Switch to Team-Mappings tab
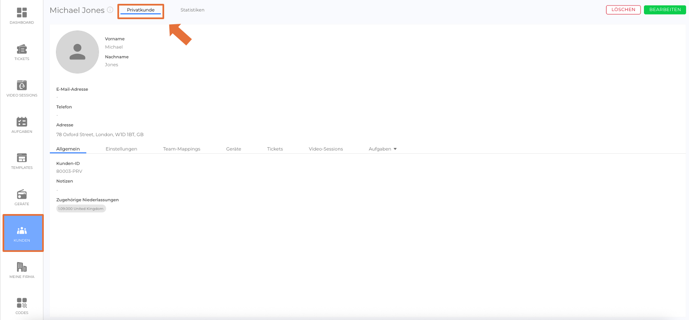 click(x=182, y=149)
